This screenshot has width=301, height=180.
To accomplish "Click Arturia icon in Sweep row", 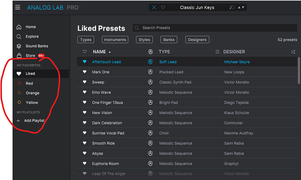I will [150, 82].
